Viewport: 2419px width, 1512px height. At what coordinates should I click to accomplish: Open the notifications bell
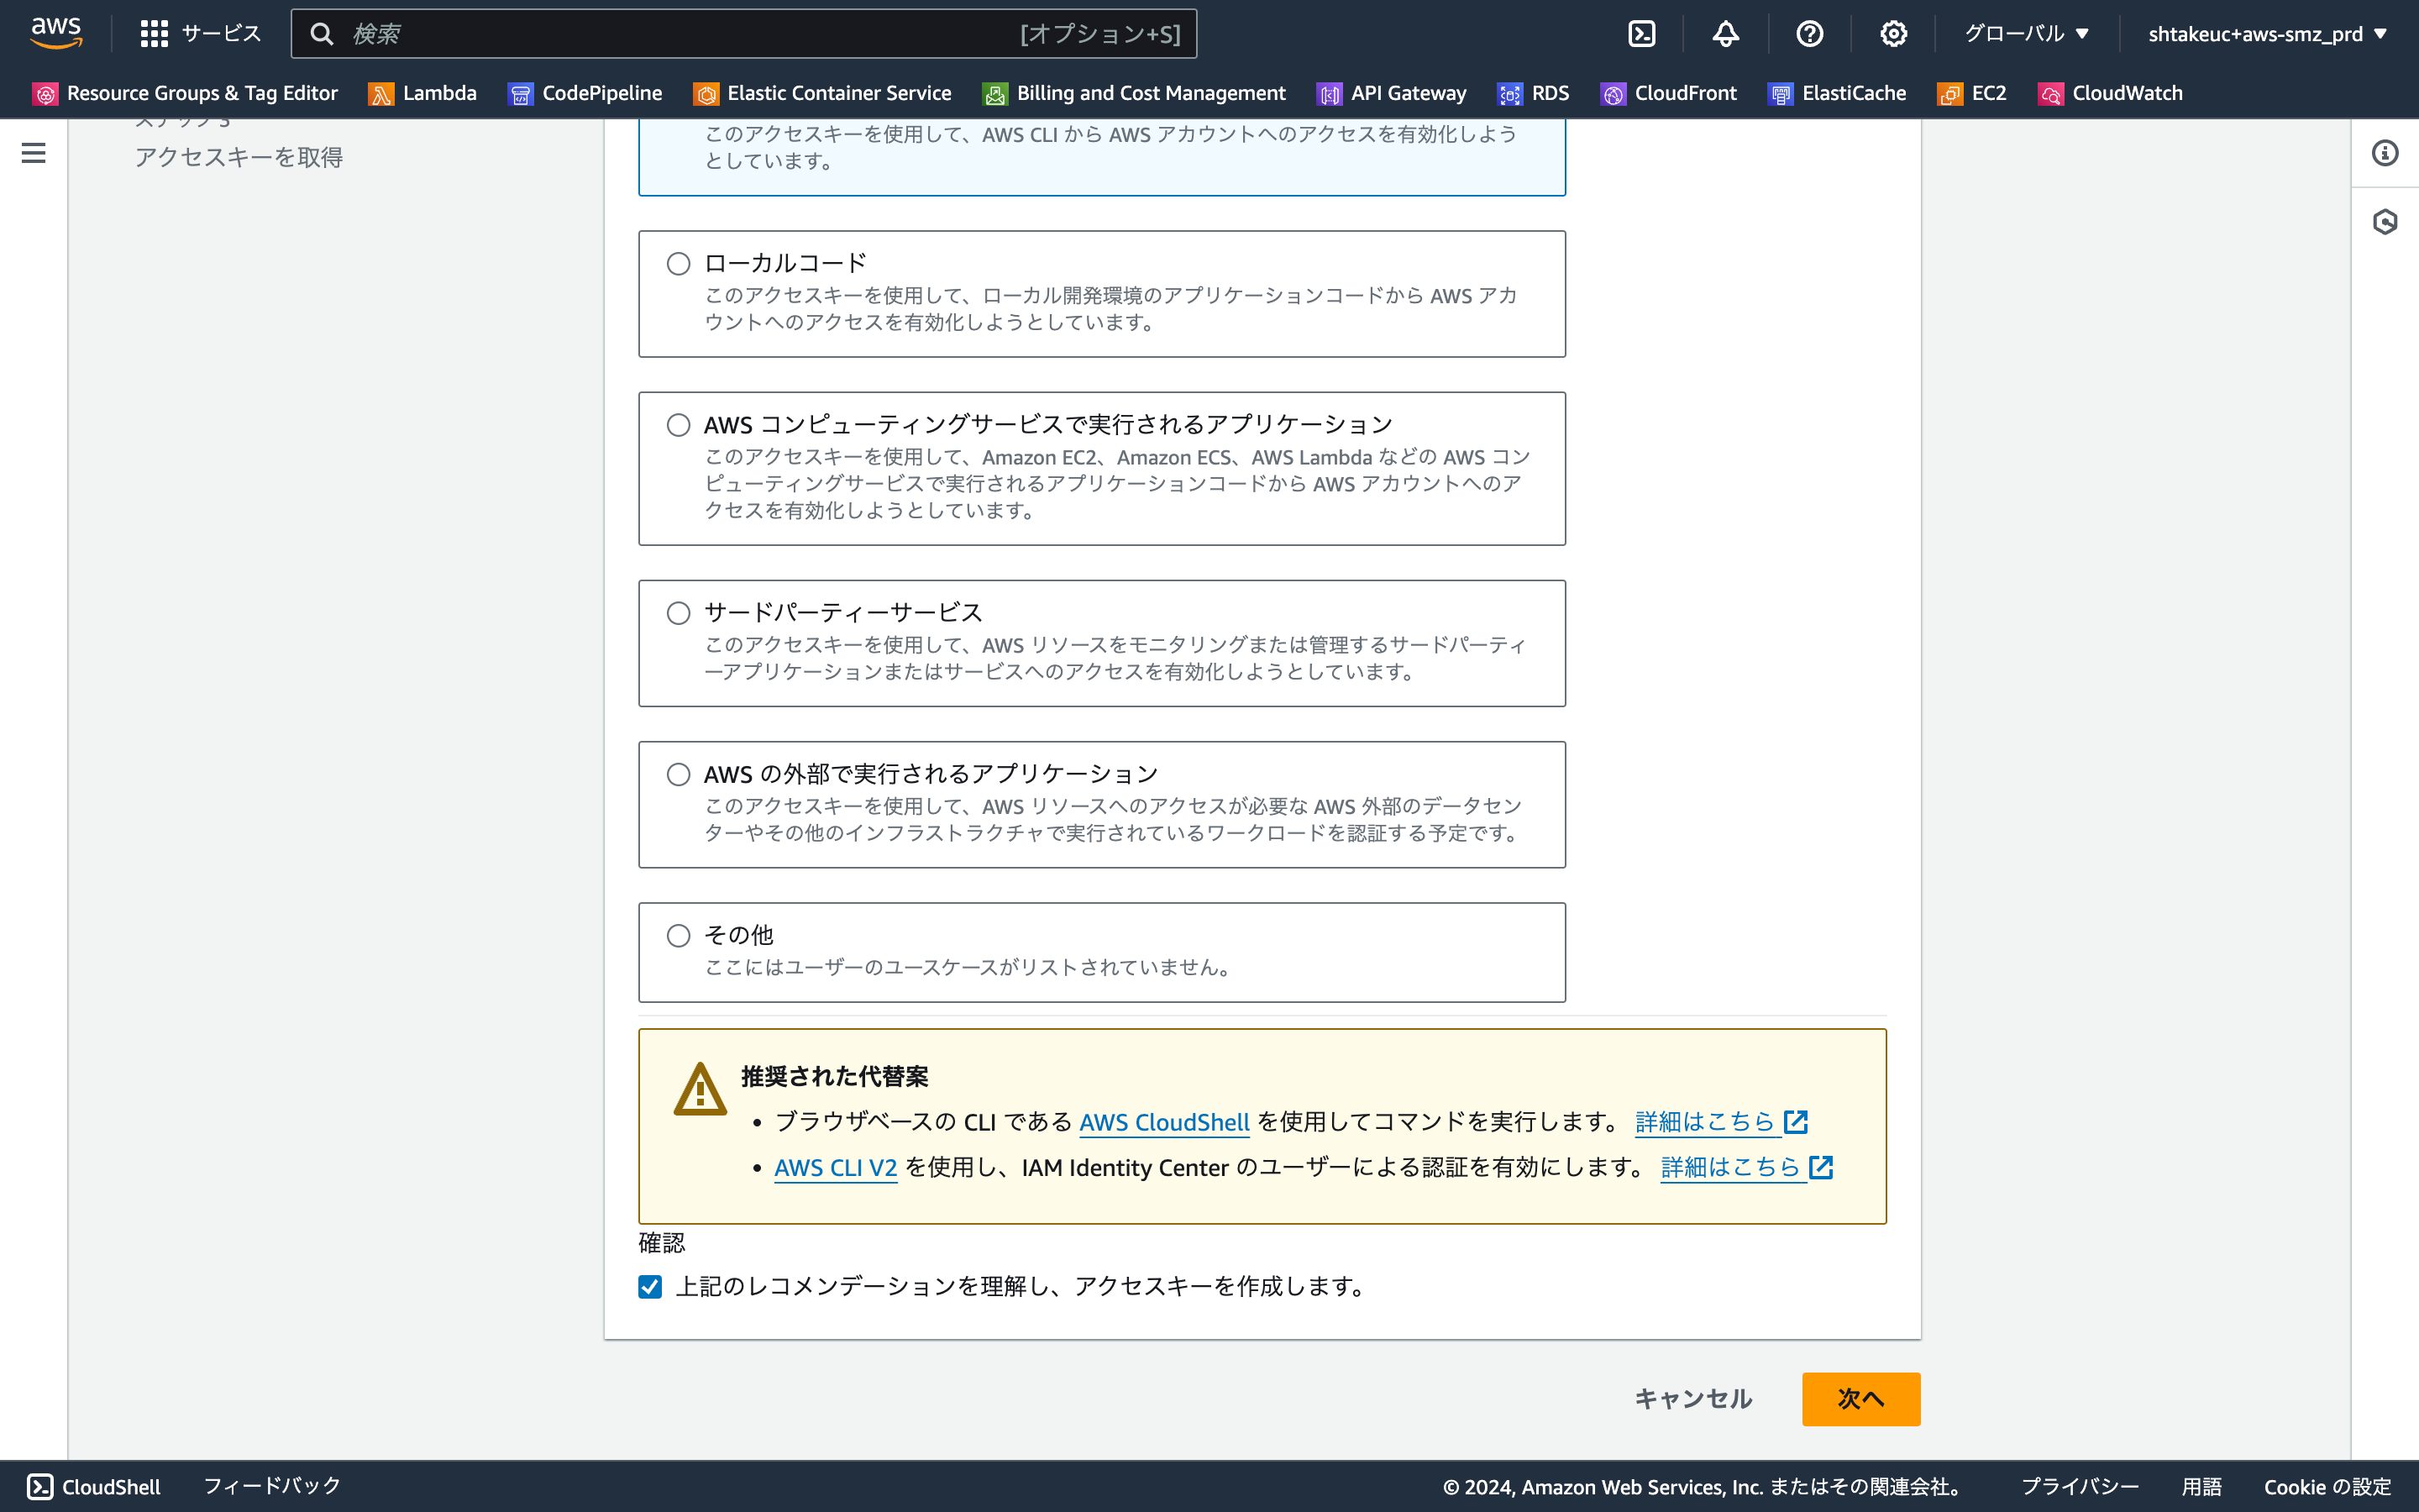click(1725, 34)
